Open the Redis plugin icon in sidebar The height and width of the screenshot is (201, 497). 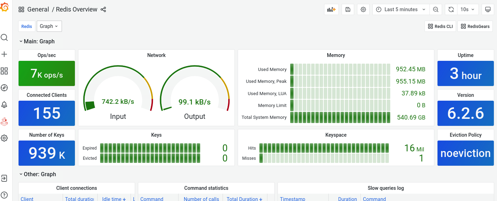[4, 121]
